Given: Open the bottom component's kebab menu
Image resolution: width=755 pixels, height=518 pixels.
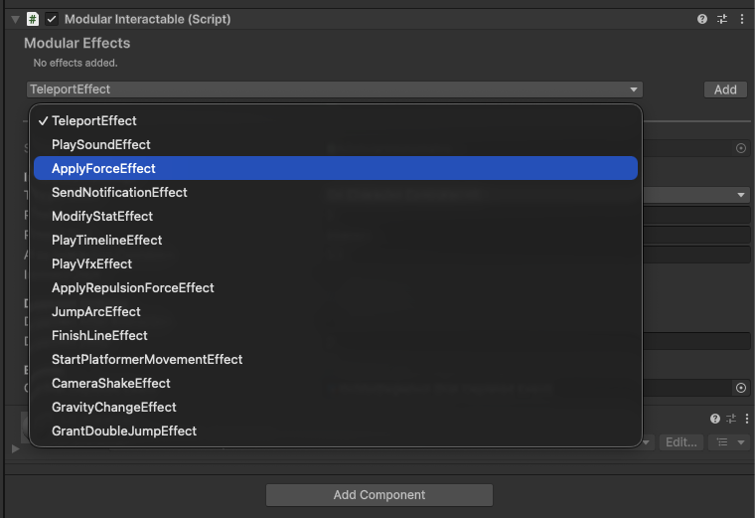Looking at the screenshot, I should tap(745, 420).
